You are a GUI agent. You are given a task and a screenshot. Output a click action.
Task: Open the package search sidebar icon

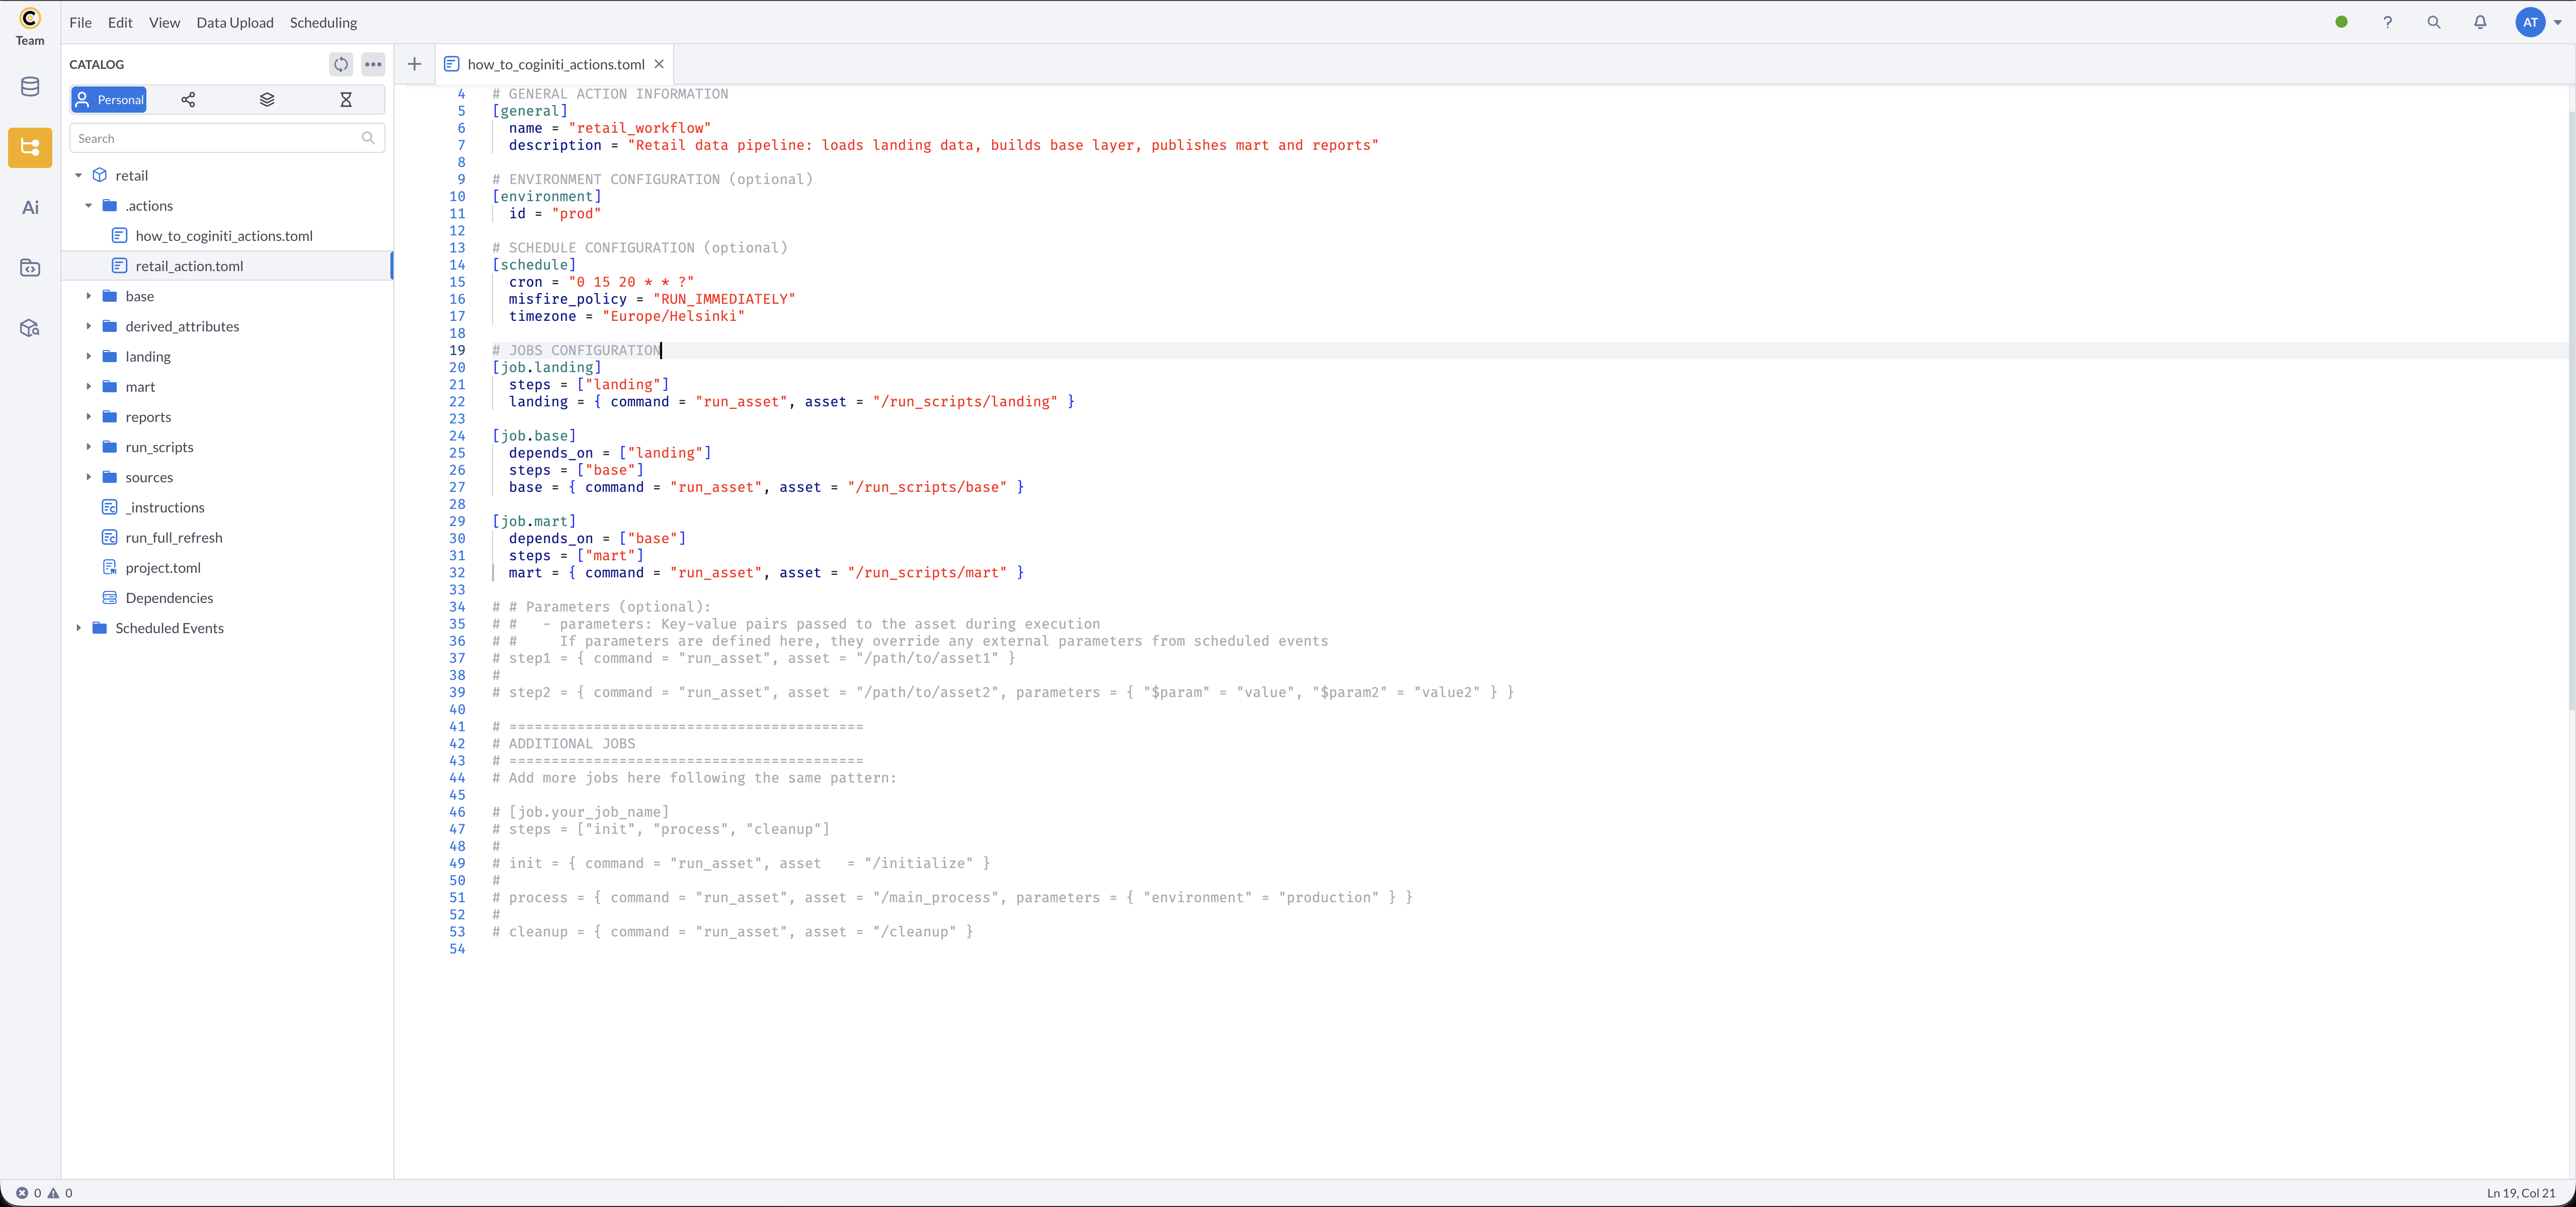pyautogui.click(x=29, y=328)
